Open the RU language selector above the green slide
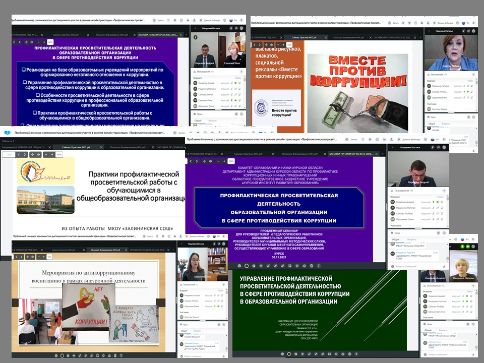 tap(464, 239)
